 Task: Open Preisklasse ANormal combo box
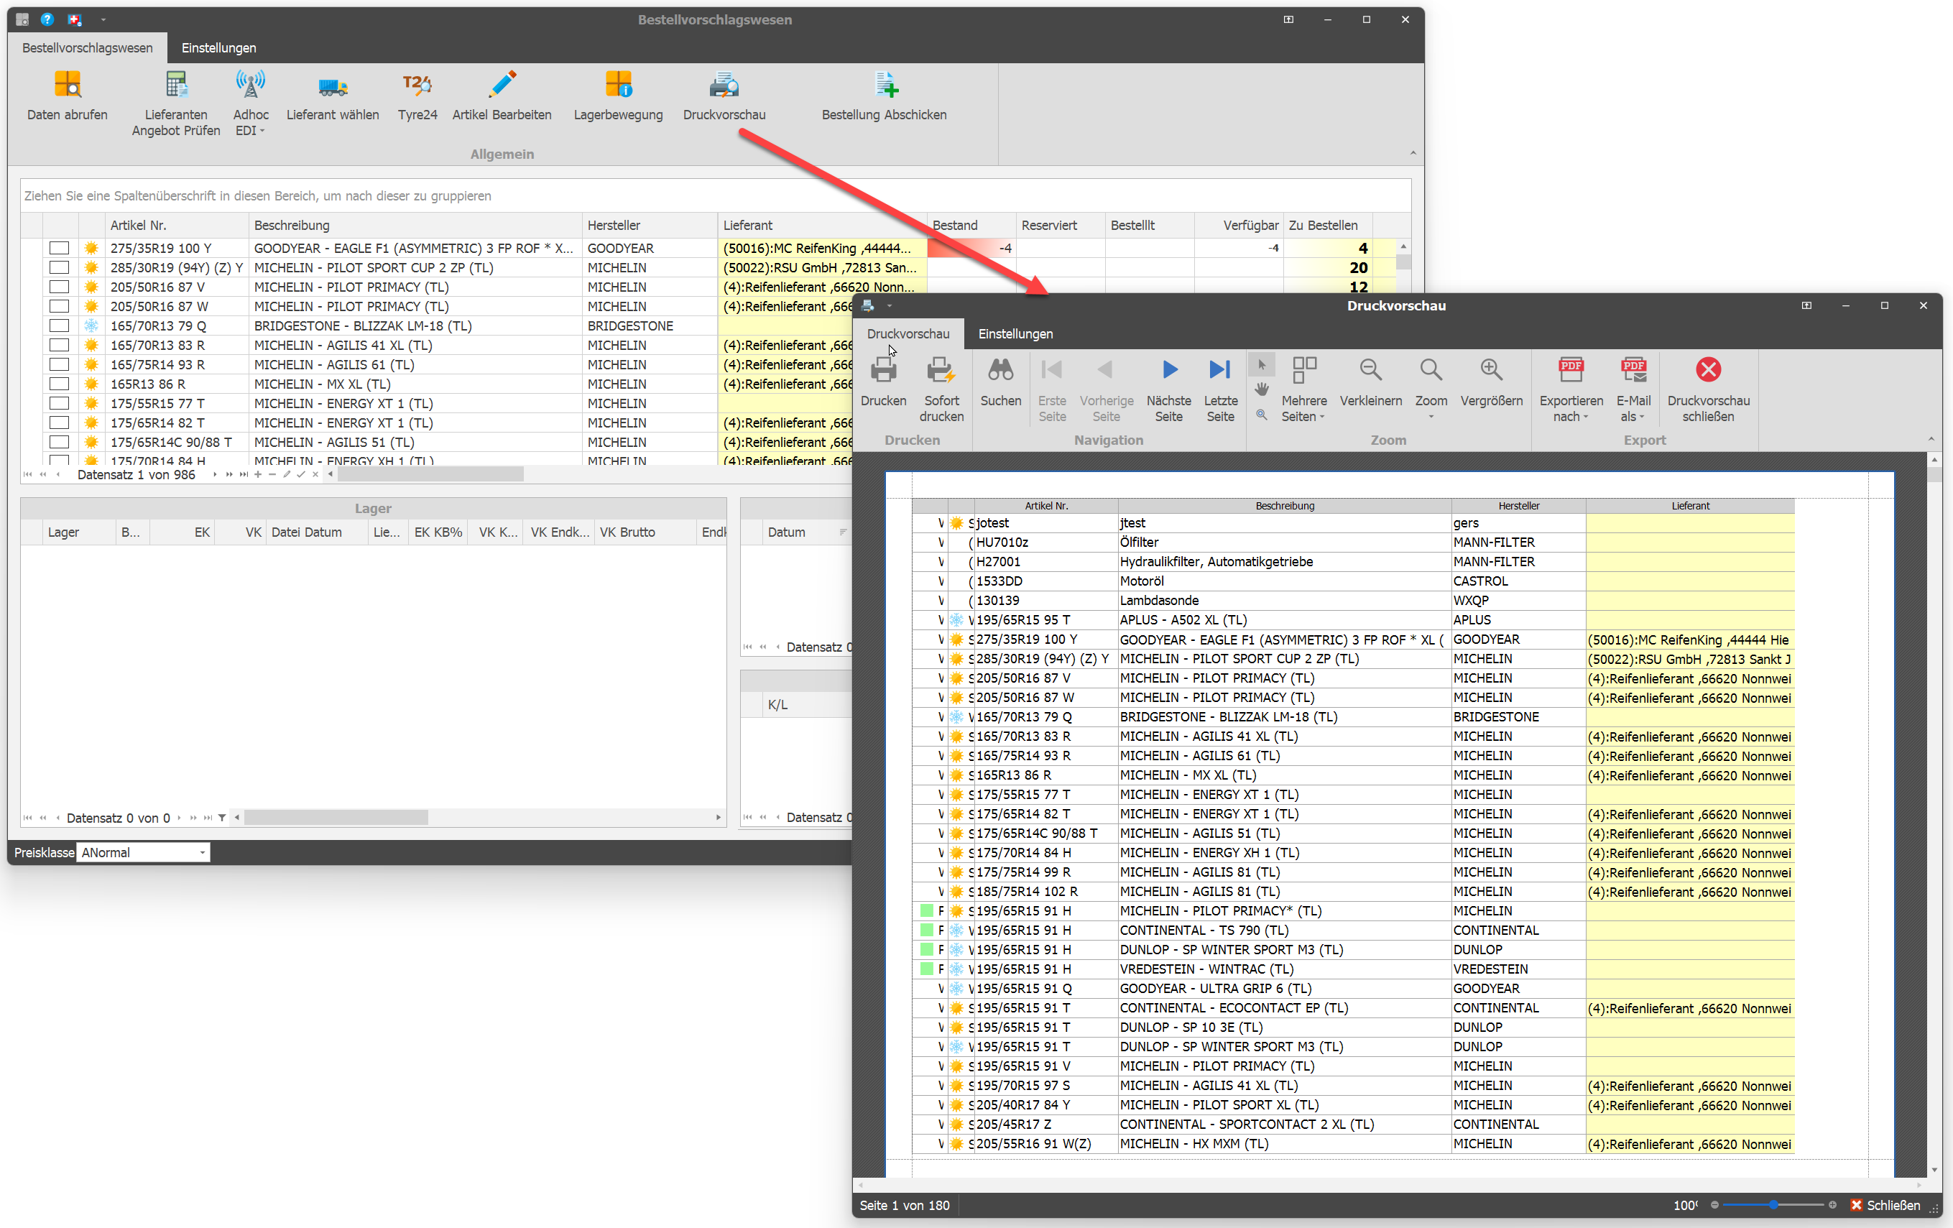click(144, 852)
